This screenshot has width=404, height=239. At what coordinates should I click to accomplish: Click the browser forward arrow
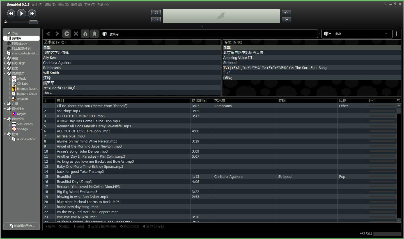[57, 34]
